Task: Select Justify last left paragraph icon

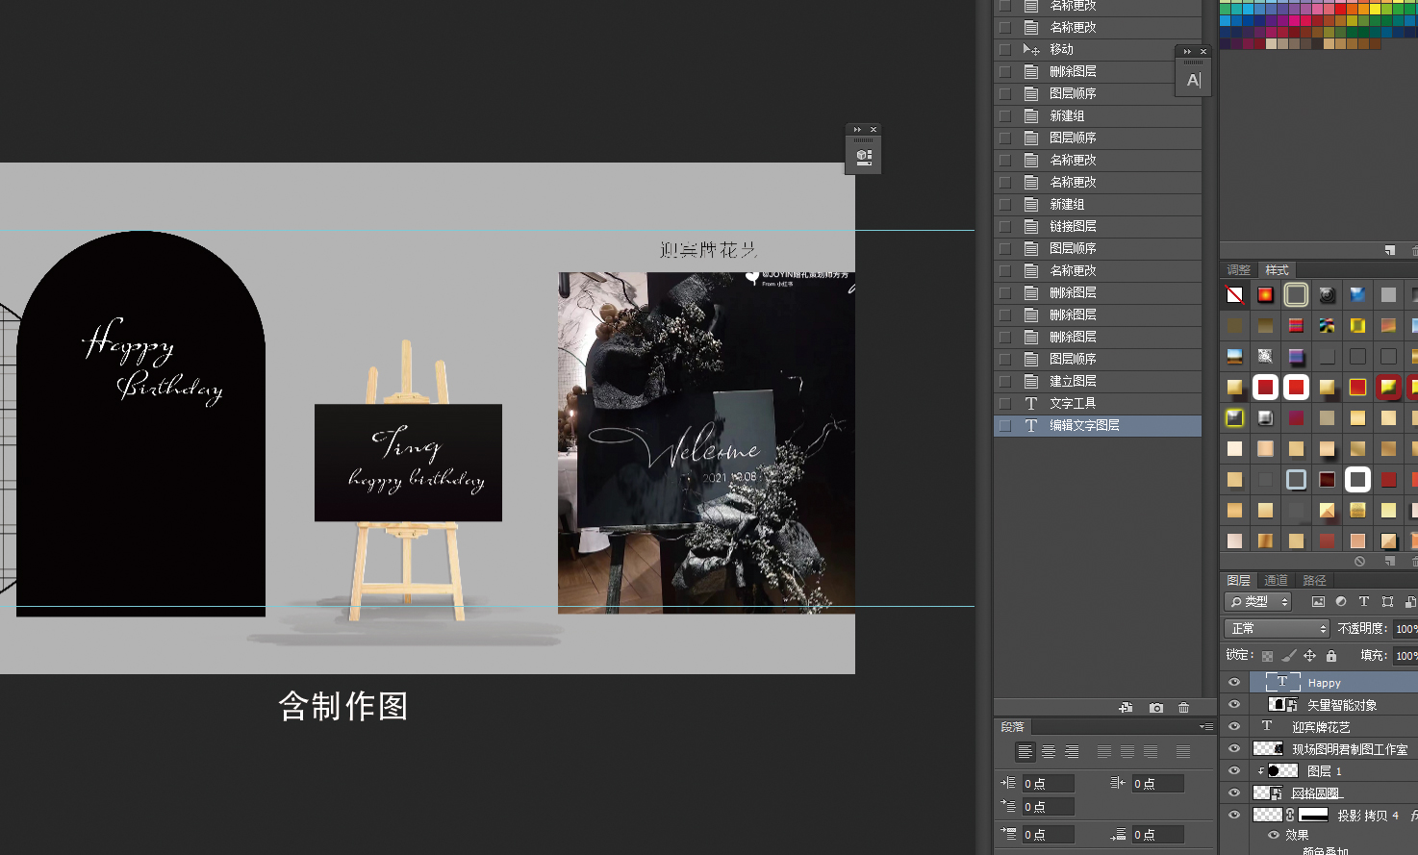Action: pyautogui.click(x=1104, y=751)
